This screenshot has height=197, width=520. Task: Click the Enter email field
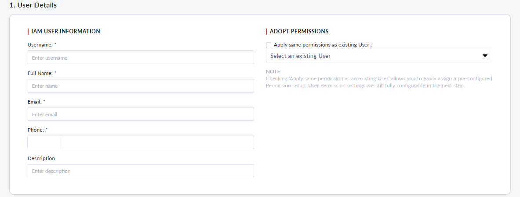coord(141,114)
